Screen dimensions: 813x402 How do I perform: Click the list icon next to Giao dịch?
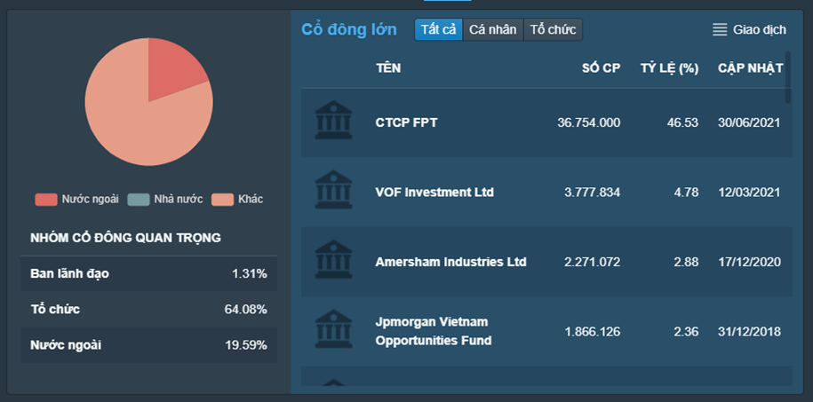pos(720,30)
